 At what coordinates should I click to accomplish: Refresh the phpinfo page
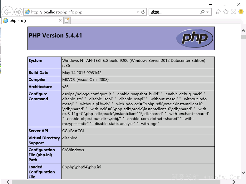click(143, 12)
